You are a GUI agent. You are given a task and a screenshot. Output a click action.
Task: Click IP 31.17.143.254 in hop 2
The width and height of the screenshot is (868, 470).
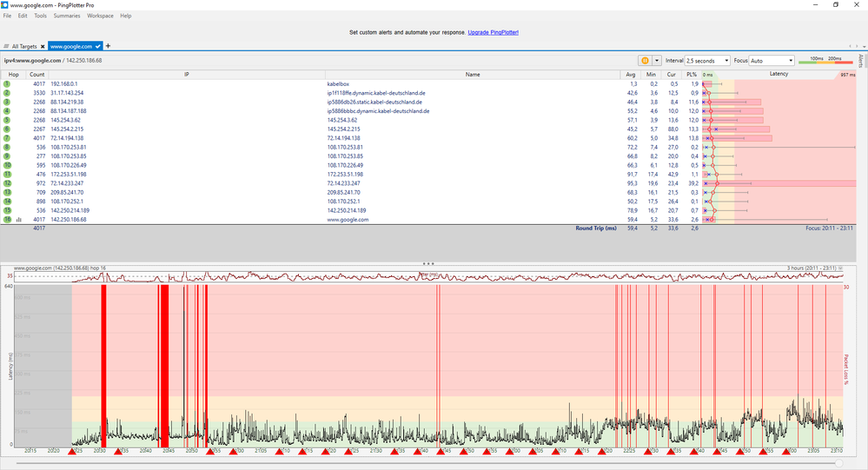tap(67, 93)
